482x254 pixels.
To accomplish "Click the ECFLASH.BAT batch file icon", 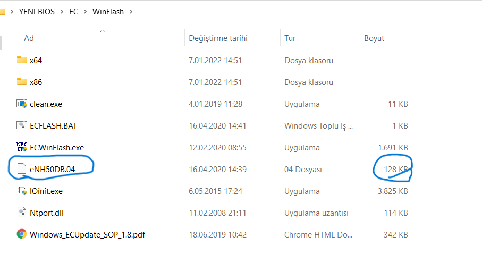I will 21,125.
